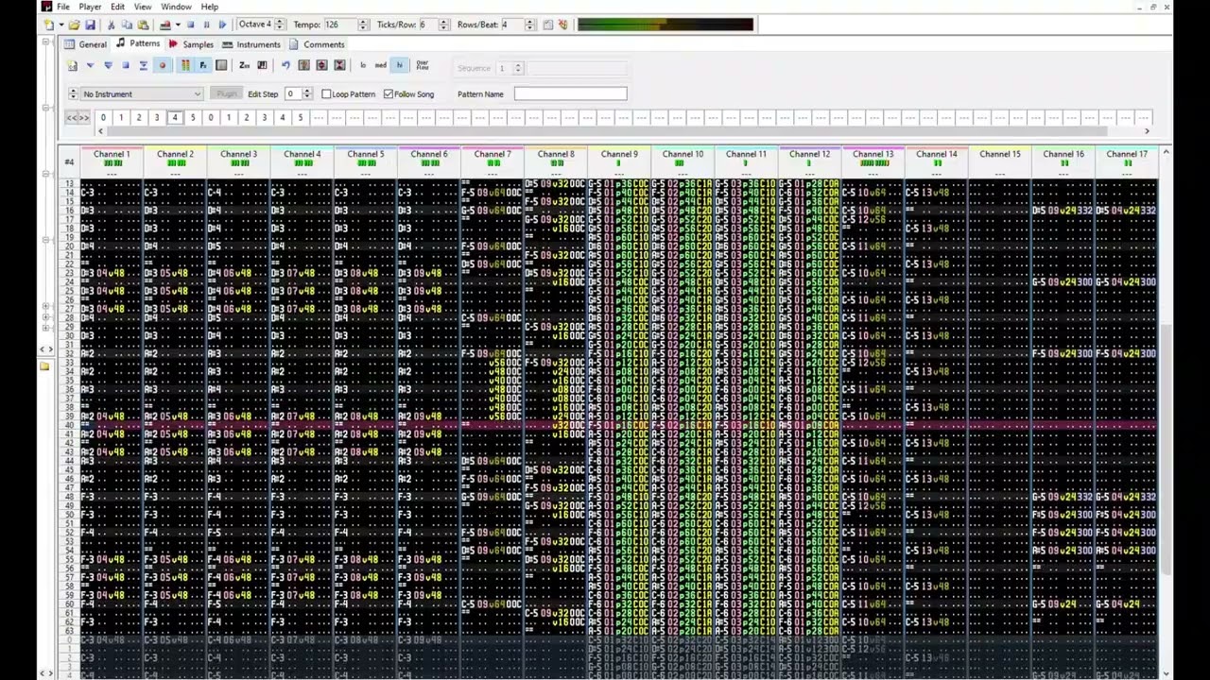This screenshot has height=680, width=1210.
Task: Save the current module
Action: point(90,25)
